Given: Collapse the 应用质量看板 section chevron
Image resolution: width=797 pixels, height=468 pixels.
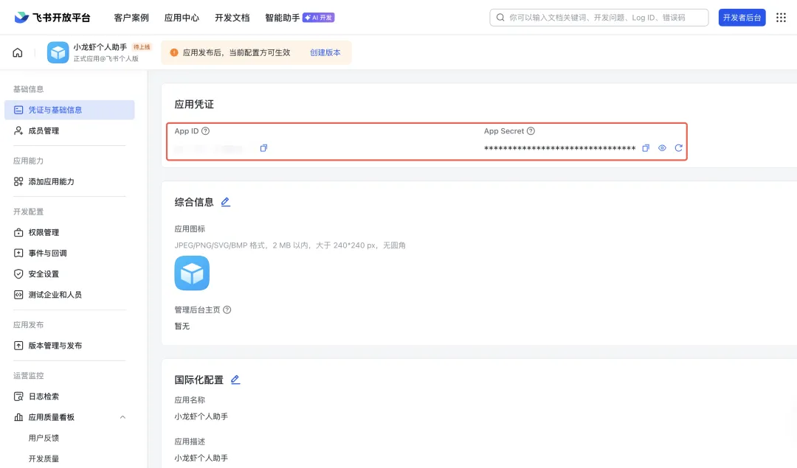Looking at the screenshot, I should [123, 417].
